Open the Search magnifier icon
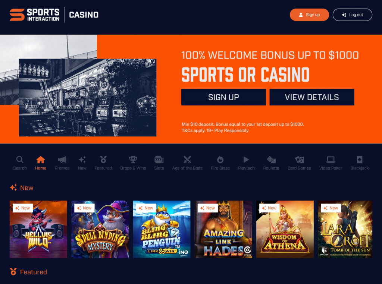 (x=20, y=160)
